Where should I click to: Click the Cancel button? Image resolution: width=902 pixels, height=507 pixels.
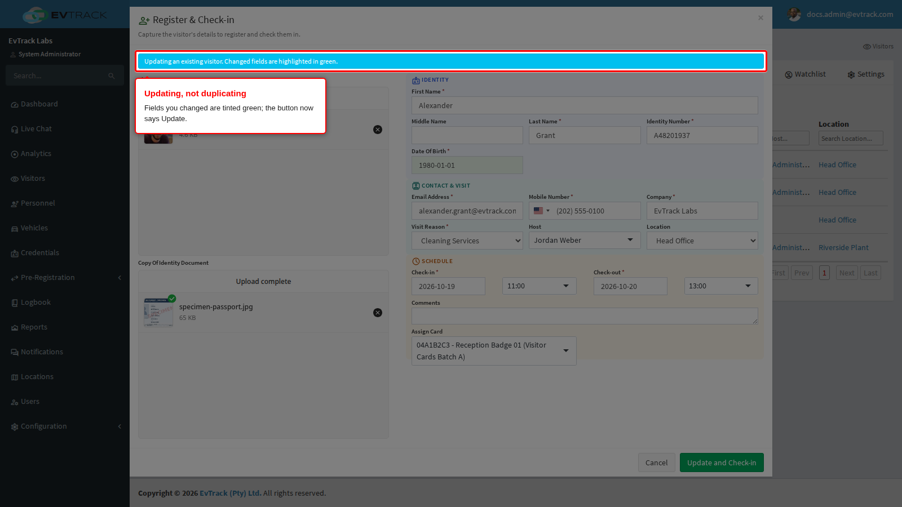click(x=656, y=462)
